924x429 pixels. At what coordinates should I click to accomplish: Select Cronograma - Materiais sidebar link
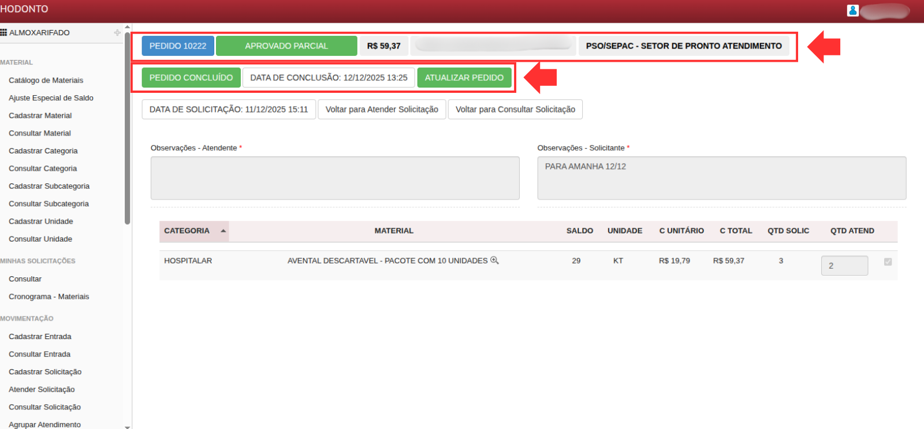point(49,296)
